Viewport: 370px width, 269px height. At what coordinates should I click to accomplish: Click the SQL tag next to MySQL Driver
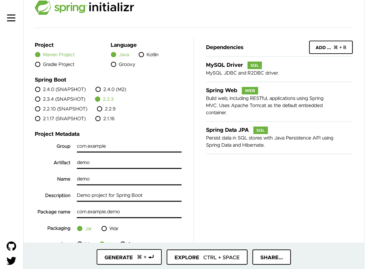pyautogui.click(x=255, y=65)
